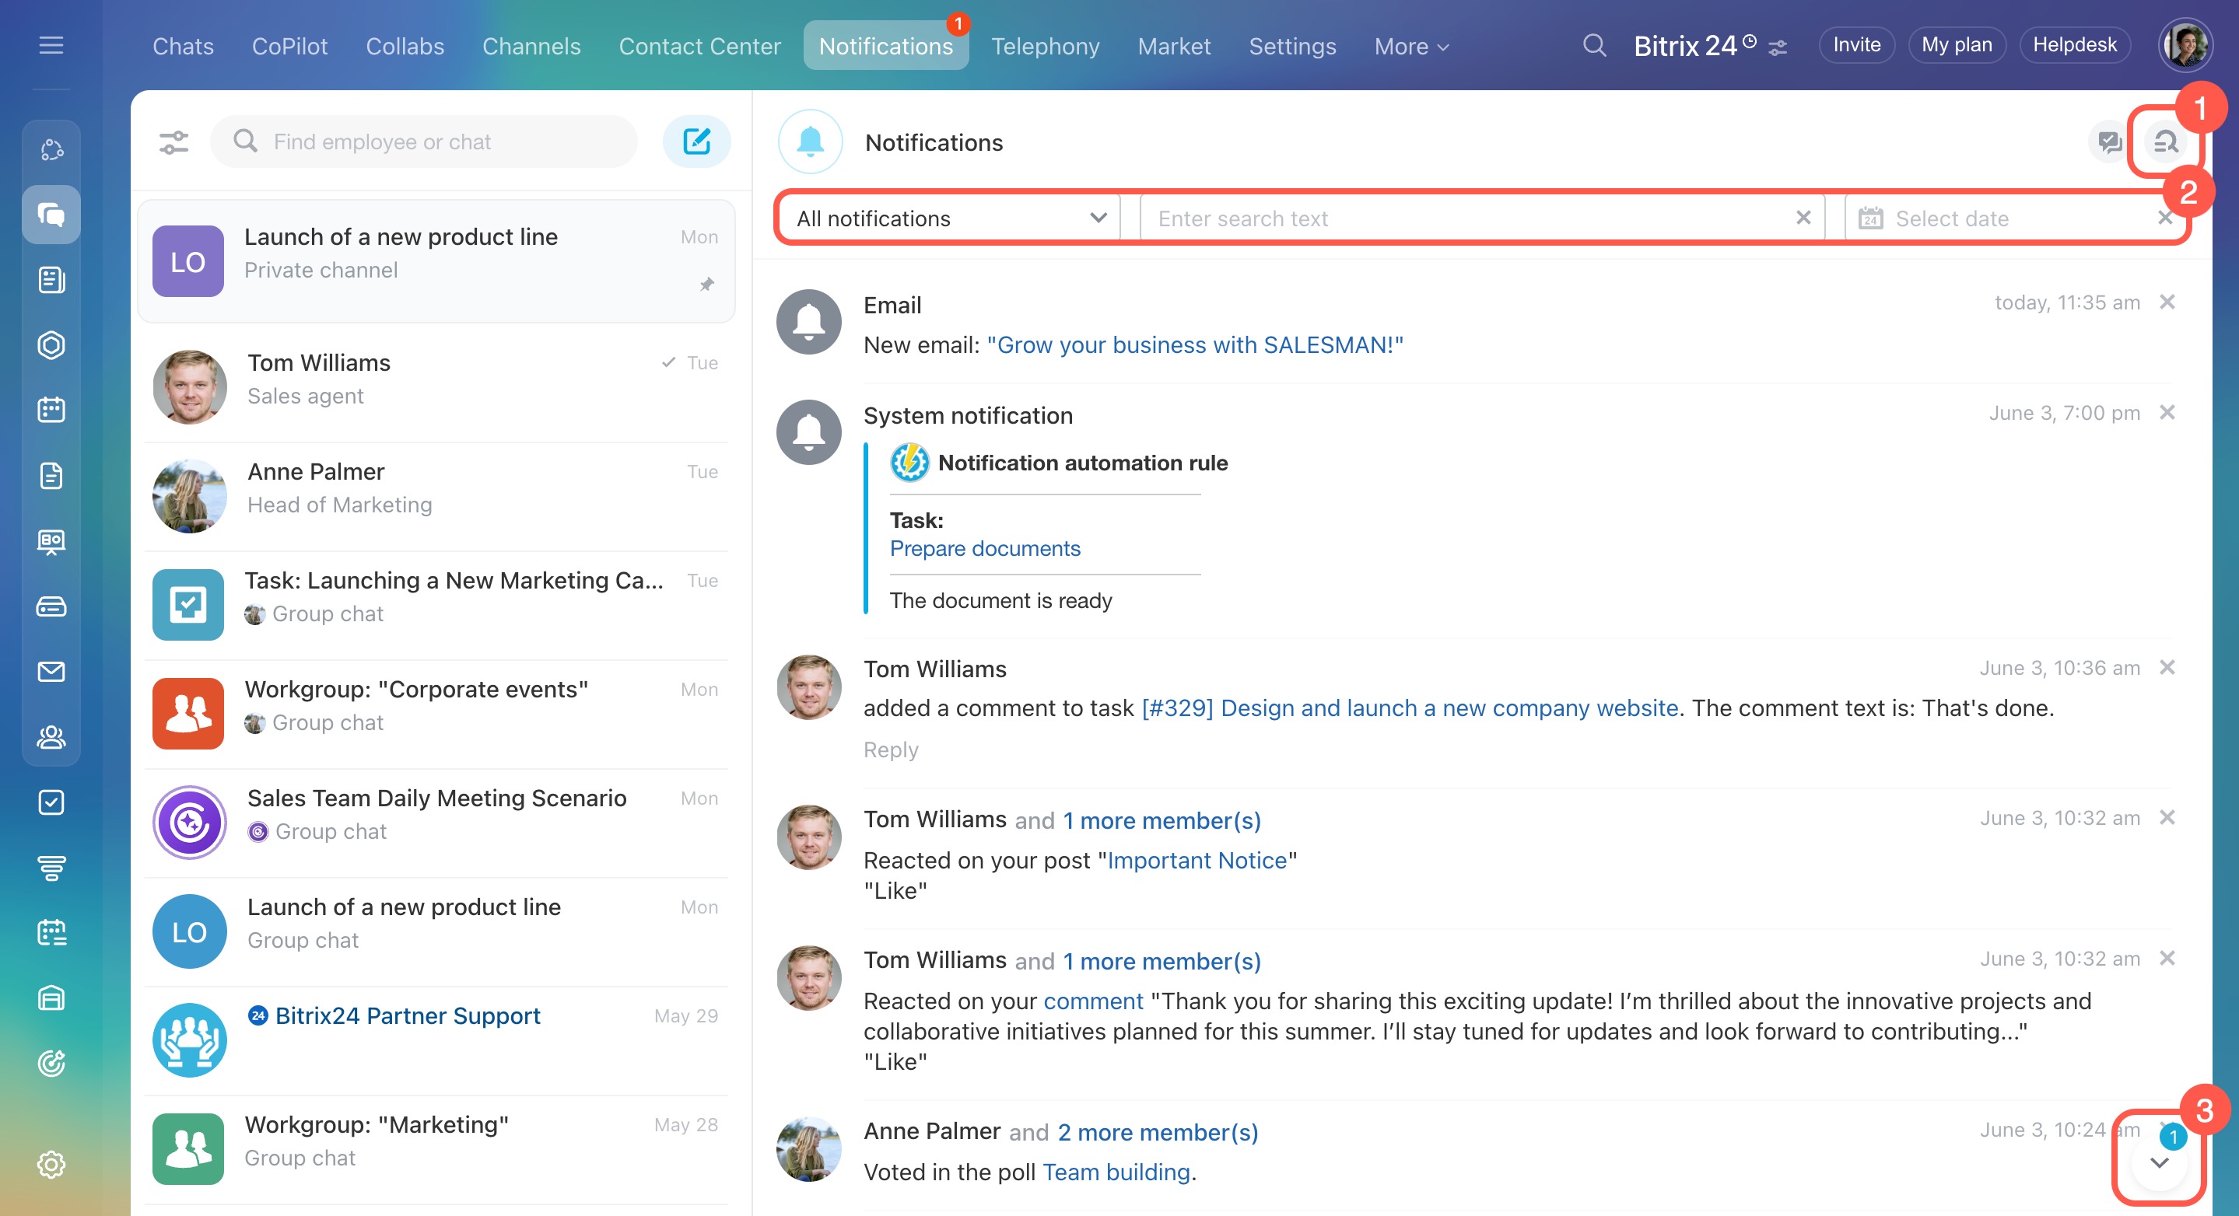Click the mark all as read icon
Viewport: 2239px width, 1216px height.
coord(2110,142)
